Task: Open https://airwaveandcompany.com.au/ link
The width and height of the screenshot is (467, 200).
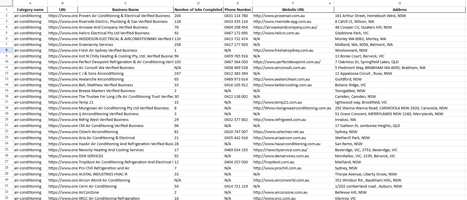Action: 285,27
